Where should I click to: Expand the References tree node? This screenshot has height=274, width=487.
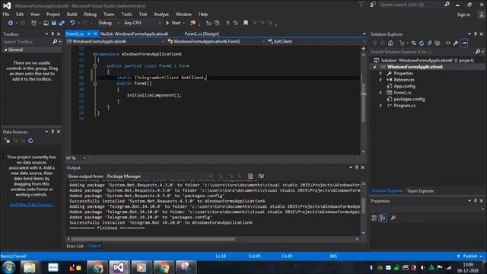click(x=380, y=80)
